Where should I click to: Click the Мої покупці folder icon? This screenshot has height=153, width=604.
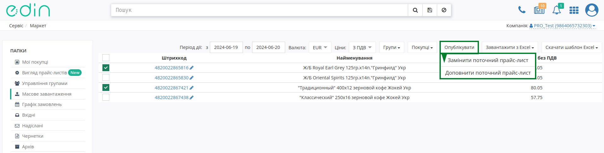(17, 62)
